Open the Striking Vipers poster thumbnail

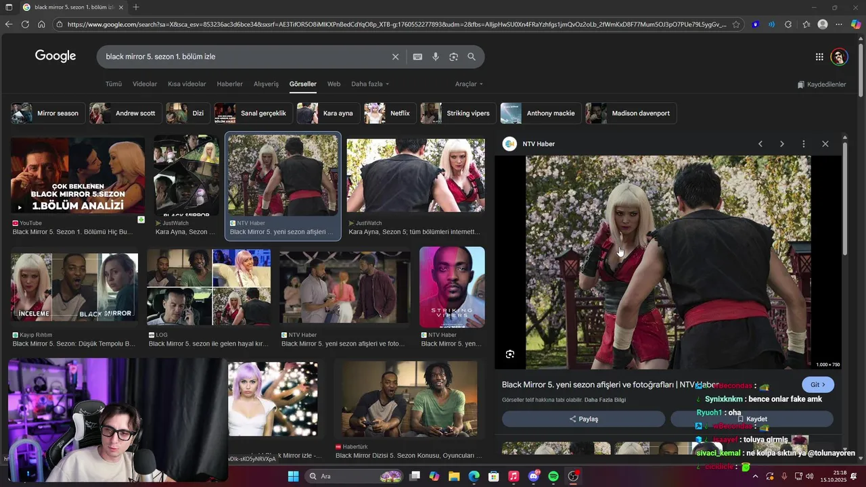coord(452,287)
